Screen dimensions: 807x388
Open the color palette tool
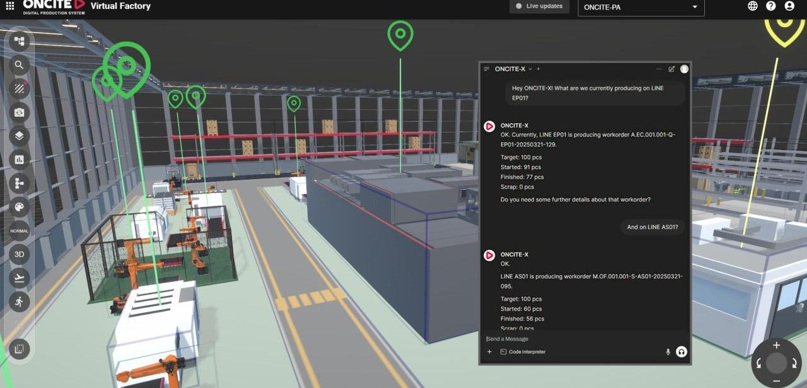(20, 207)
